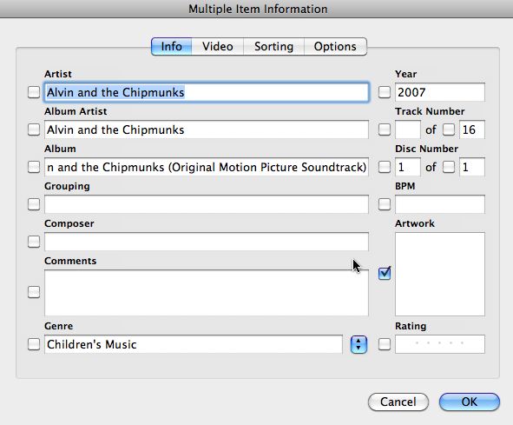Click the Album text field
This screenshot has width=513, height=425.
pos(207,167)
